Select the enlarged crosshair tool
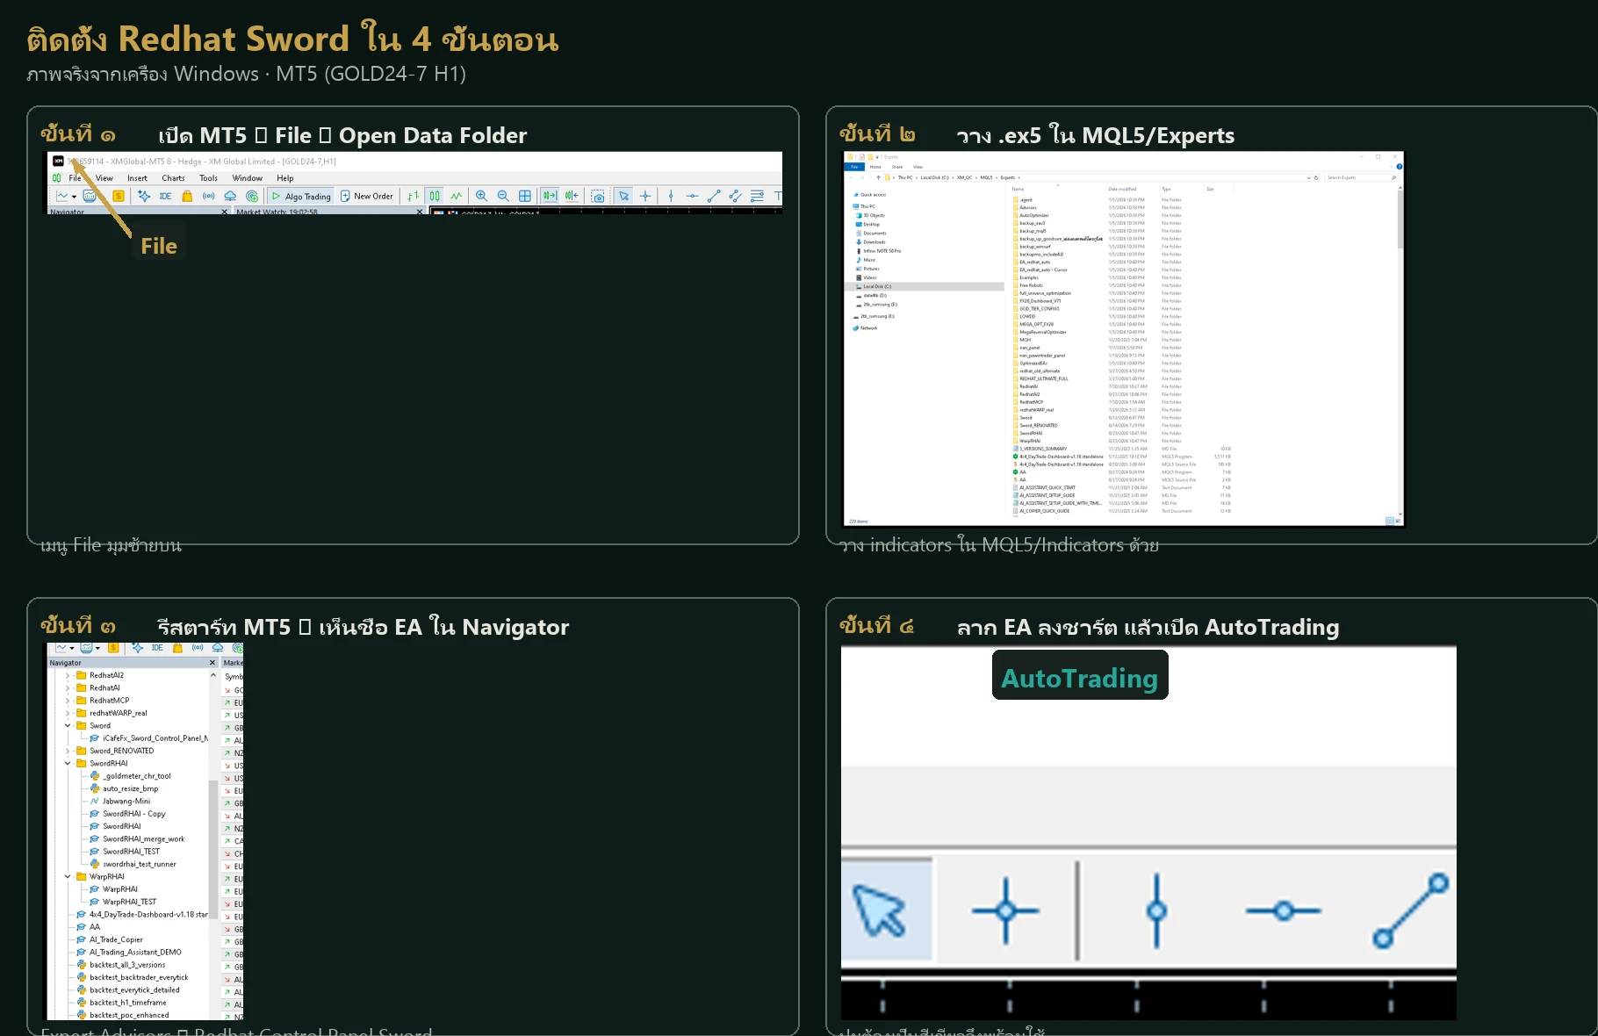This screenshot has width=1598, height=1036. coord(1005,910)
